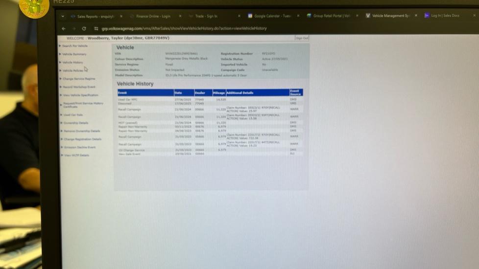479x269 pixels.
Task: Click the WELCOME Woodberry, Tayler header text
Action: (x=118, y=38)
